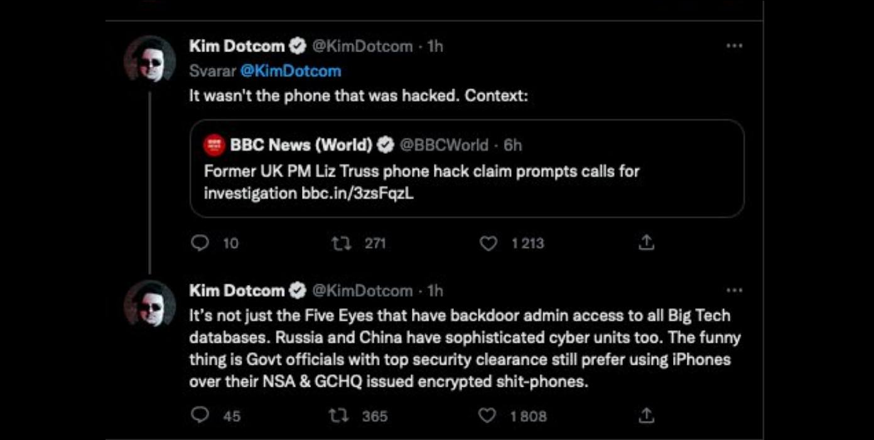
Task: Click the Kim Dotcom name on second tweet
Action: [x=237, y=291]
